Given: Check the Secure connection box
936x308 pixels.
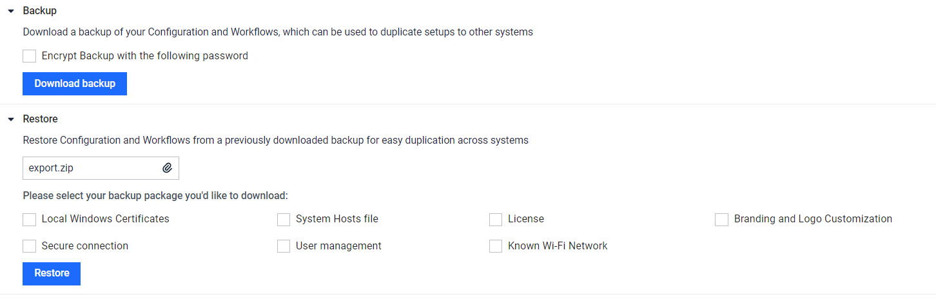Looking at the screenshot, I should click(29, 246).
